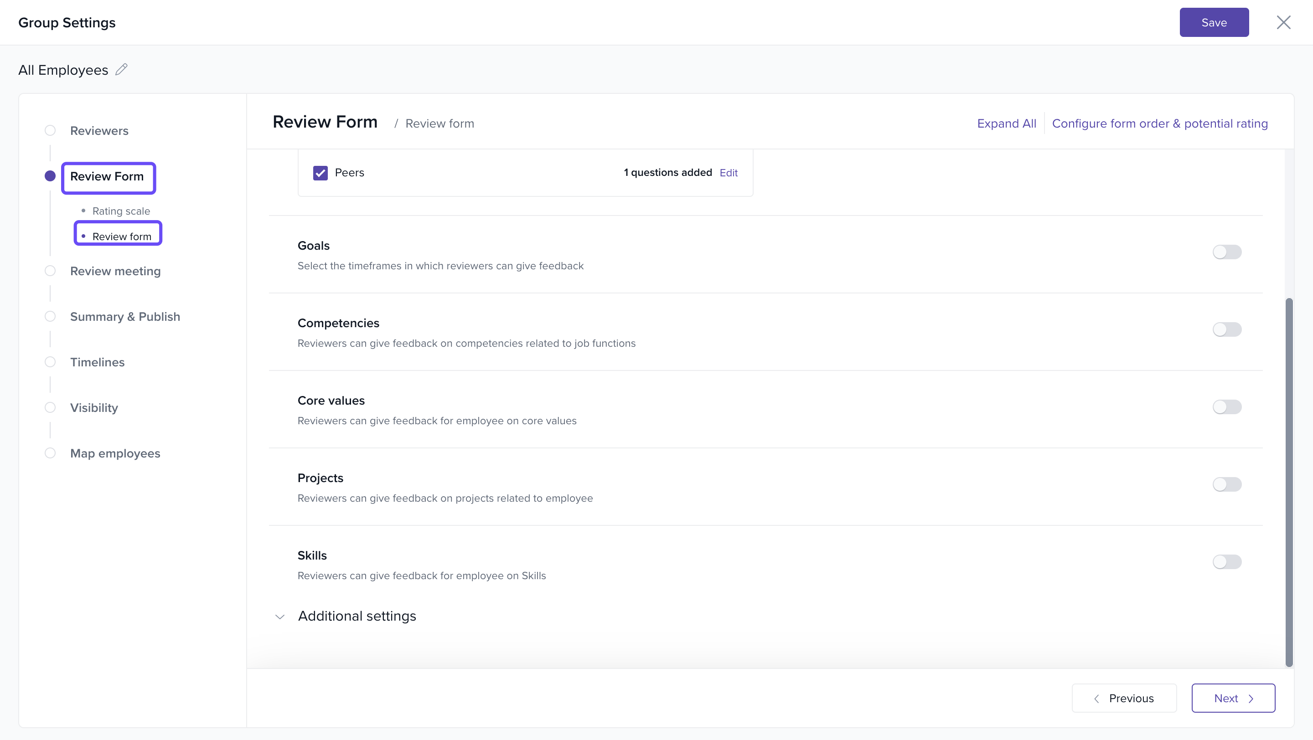Image resolution: width=1313 pixels, height=740 pixels.
Task: Enable the Core values switch
Action: coord(1226,407)
